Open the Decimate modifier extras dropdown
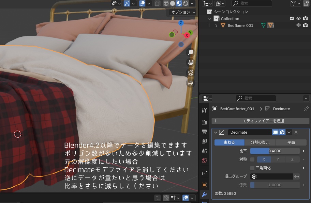 click(x=289, y=132)
